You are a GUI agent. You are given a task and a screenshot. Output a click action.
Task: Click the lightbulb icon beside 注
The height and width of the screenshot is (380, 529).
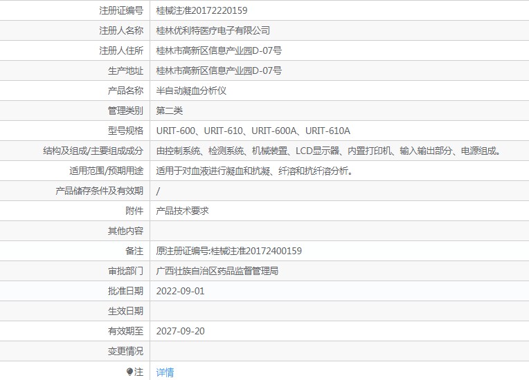coord(129,372)
